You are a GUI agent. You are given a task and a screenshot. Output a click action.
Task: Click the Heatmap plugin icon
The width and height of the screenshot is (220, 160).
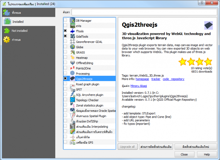coord(72,57)
